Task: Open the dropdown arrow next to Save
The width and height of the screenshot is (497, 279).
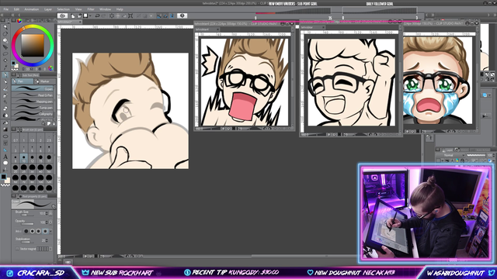Action: [x=90, y=15]
